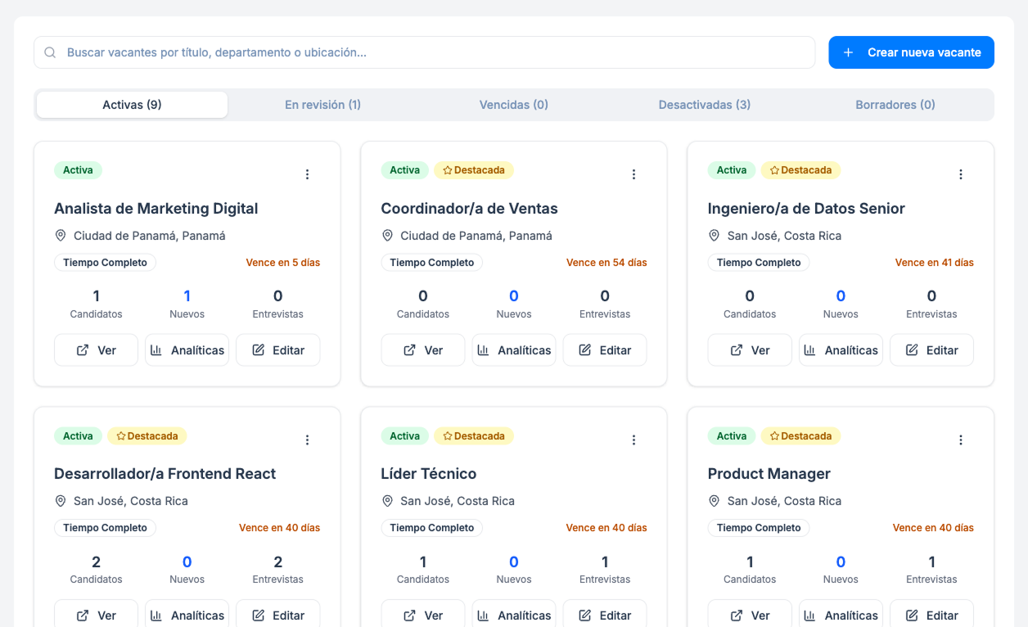This screenshot has height=627, width=1028.
Task: Open three-dot menu on Coordinador/a de Ventas card
Action: point(633,174)
